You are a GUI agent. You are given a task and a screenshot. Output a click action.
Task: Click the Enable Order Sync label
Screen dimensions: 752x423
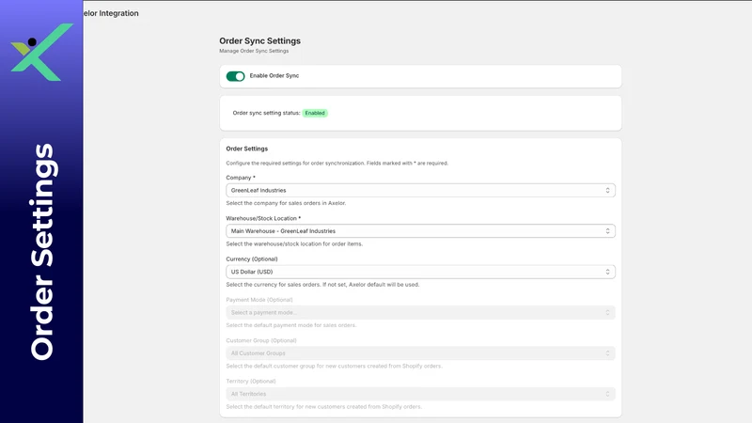(x=274, y=76)
